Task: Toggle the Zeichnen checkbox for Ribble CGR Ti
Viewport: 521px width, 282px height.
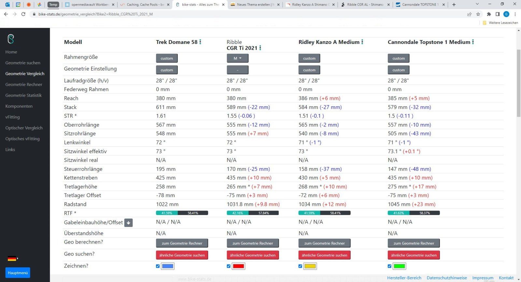Action: (229, 266)
